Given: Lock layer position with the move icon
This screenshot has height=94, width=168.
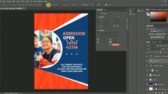Looking at the screenshot, I should point(155,52).
